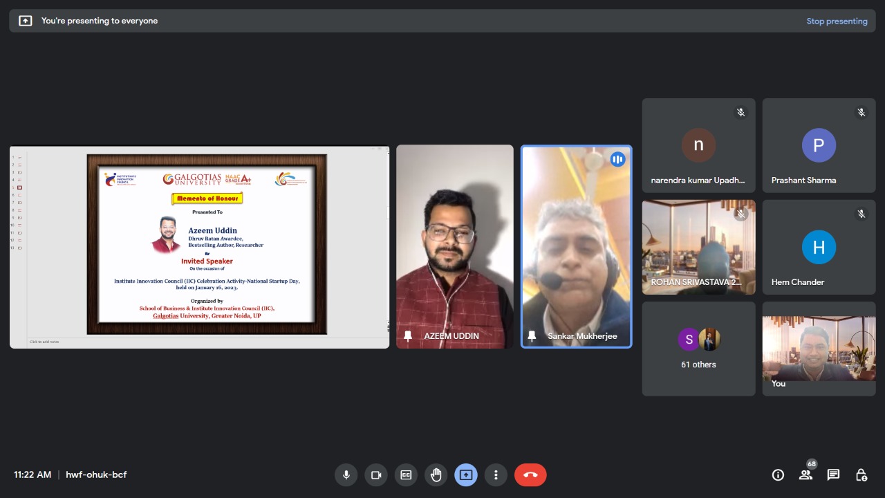Toggle the camera button
Viewport: 885px width, 498px height.
376,475
